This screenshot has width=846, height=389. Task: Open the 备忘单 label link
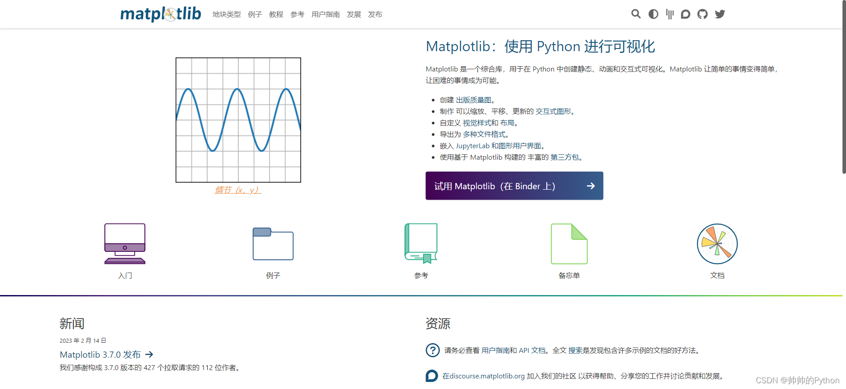569,276
